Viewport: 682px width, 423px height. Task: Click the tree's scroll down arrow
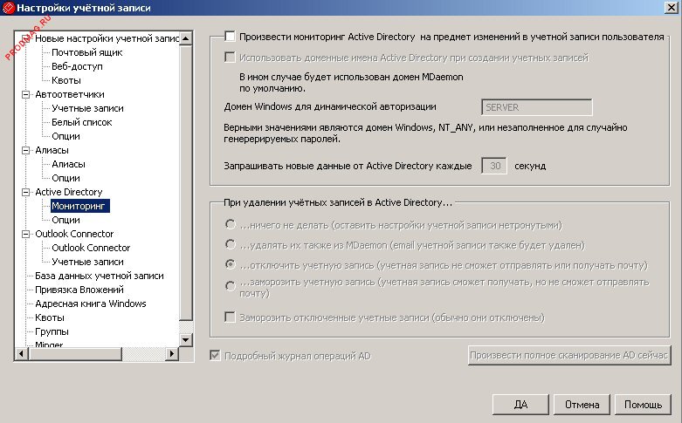point(185,339)
